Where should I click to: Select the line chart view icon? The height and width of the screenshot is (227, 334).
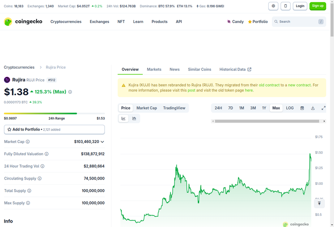click(x=124, y=118)
